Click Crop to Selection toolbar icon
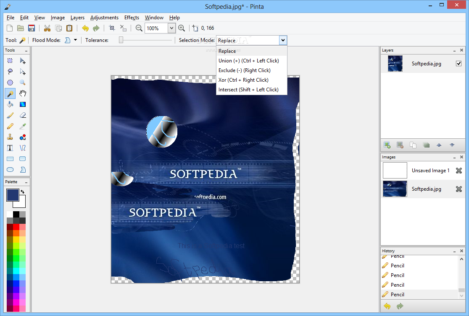Screen dimensions: 469x316 coord(112,28)
